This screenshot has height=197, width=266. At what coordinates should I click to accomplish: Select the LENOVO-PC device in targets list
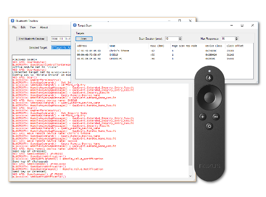(x=116, y=59)
